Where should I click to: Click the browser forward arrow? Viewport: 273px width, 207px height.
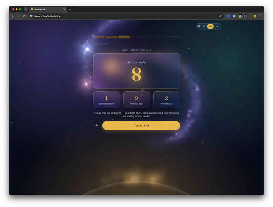(x=18, y=16)
